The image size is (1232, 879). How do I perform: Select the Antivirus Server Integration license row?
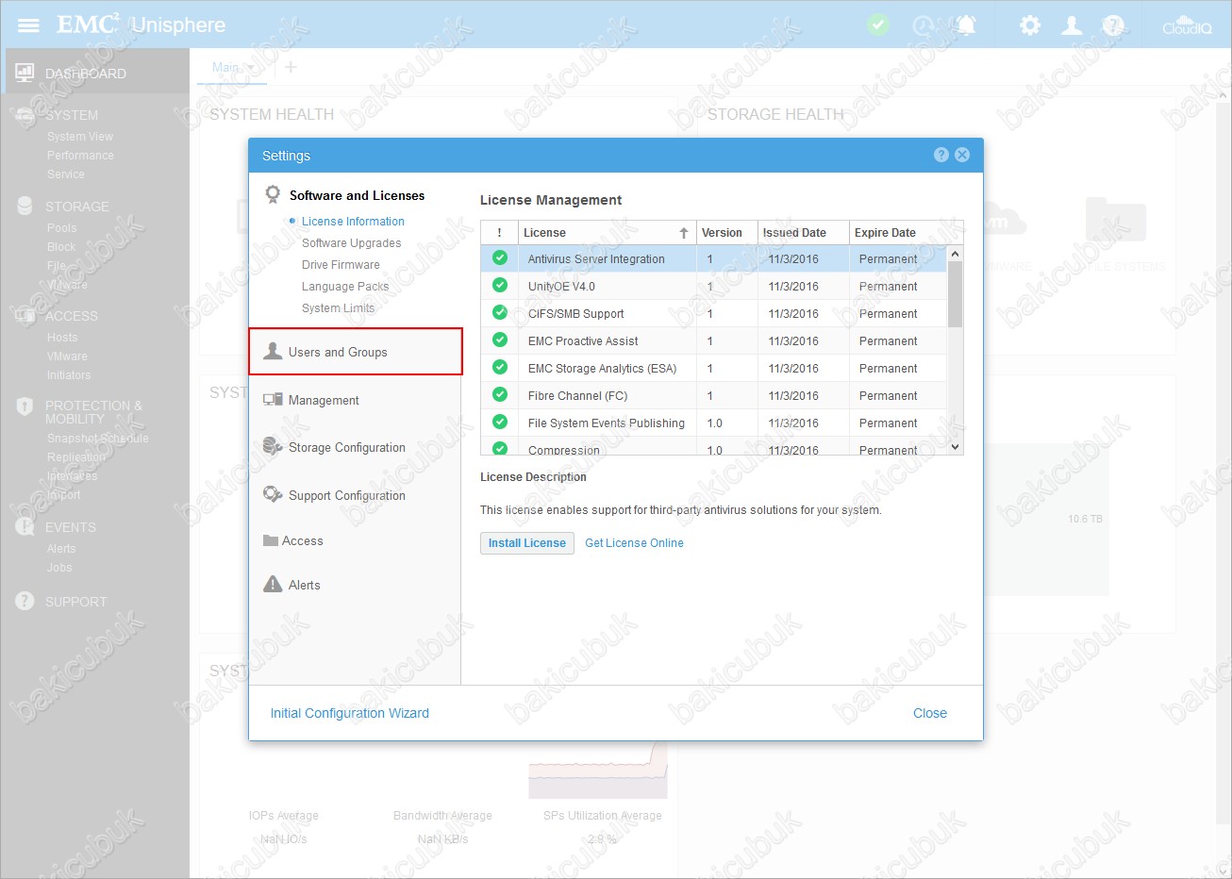tap(714, 258)
